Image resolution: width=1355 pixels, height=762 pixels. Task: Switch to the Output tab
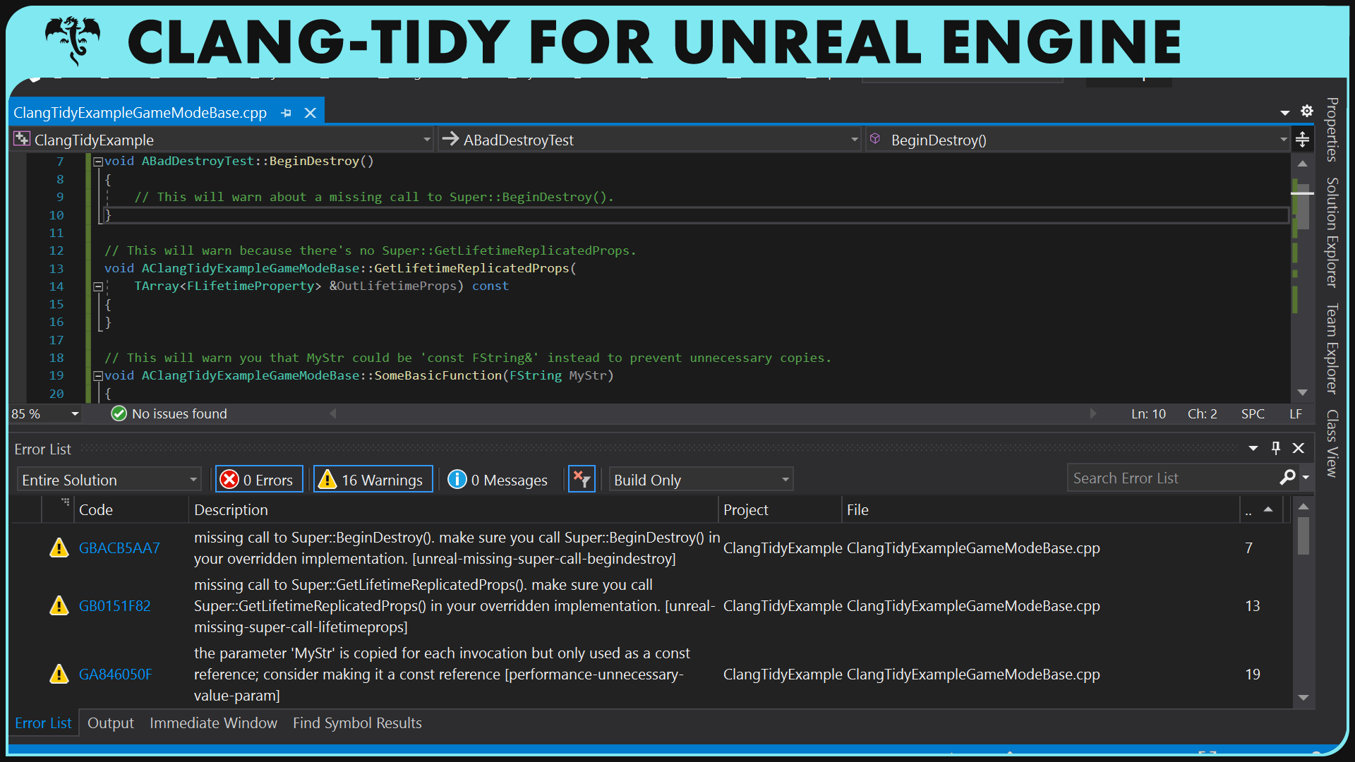point(110,722)
